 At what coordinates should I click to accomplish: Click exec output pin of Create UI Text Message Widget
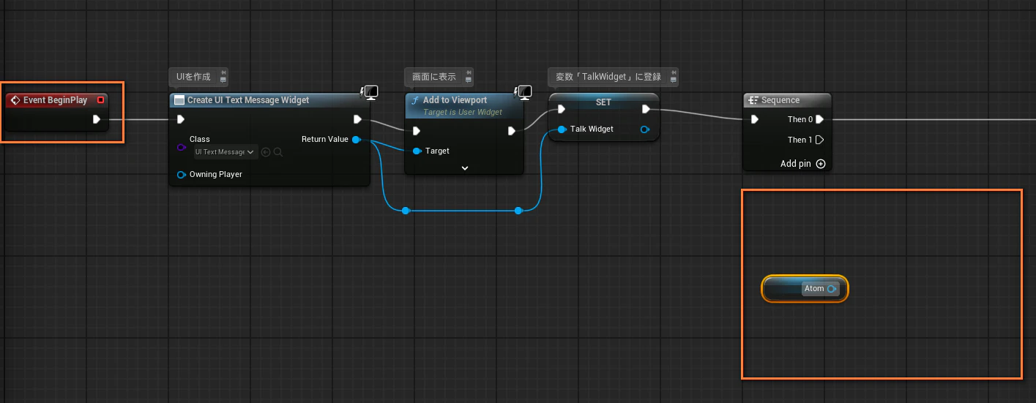357,119
